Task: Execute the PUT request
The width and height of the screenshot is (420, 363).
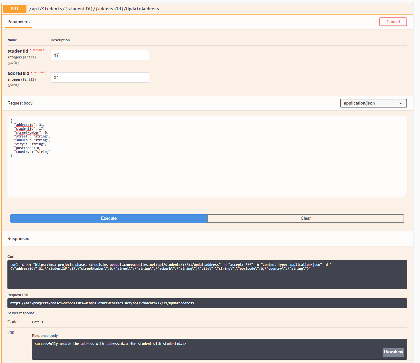Action: tap(109, 218)
